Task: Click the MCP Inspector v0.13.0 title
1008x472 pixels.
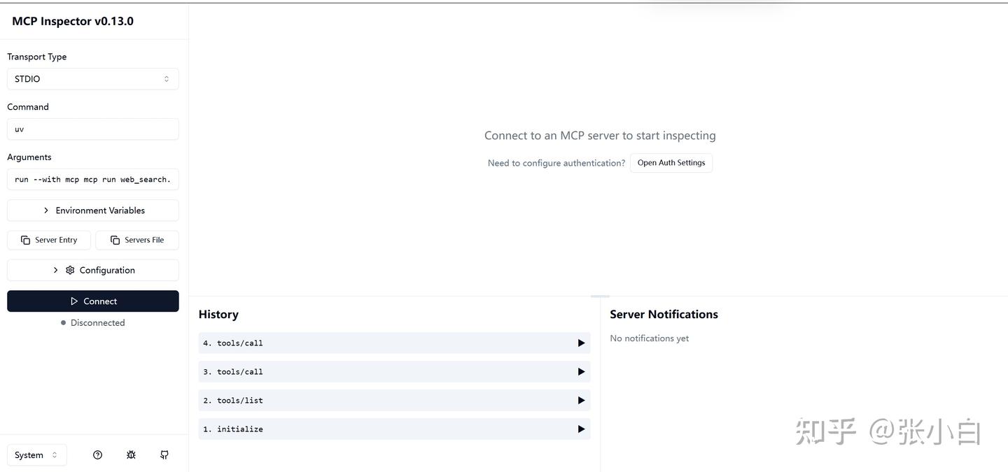Action: [73, 21]
